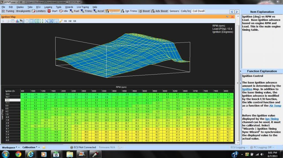Open Internet Explorer from the taskbar
The image size is (283, 158).
click(31, 154)
